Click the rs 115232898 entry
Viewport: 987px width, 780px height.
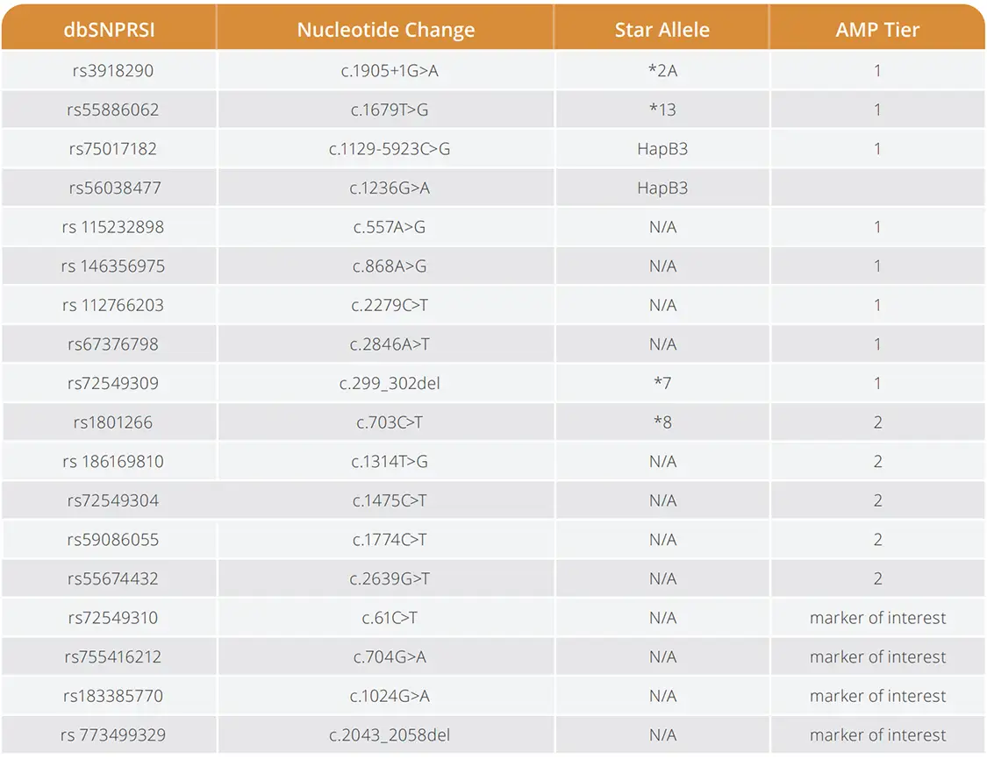(112, 227)
